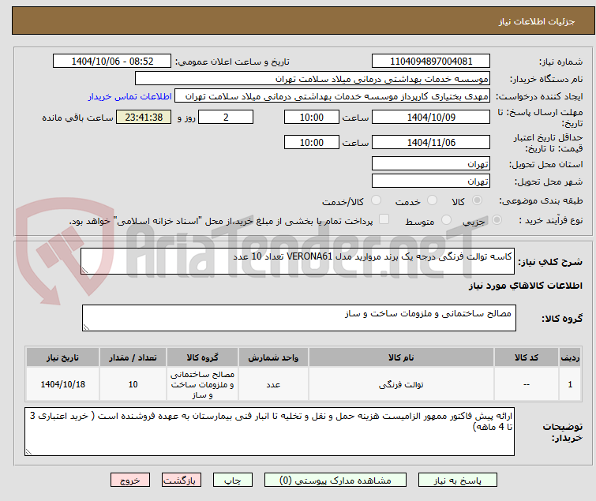This screenshot has height=501, width=596.
Task: Click the 'گروه کالا' textarea
Action: tap(299, 318)
